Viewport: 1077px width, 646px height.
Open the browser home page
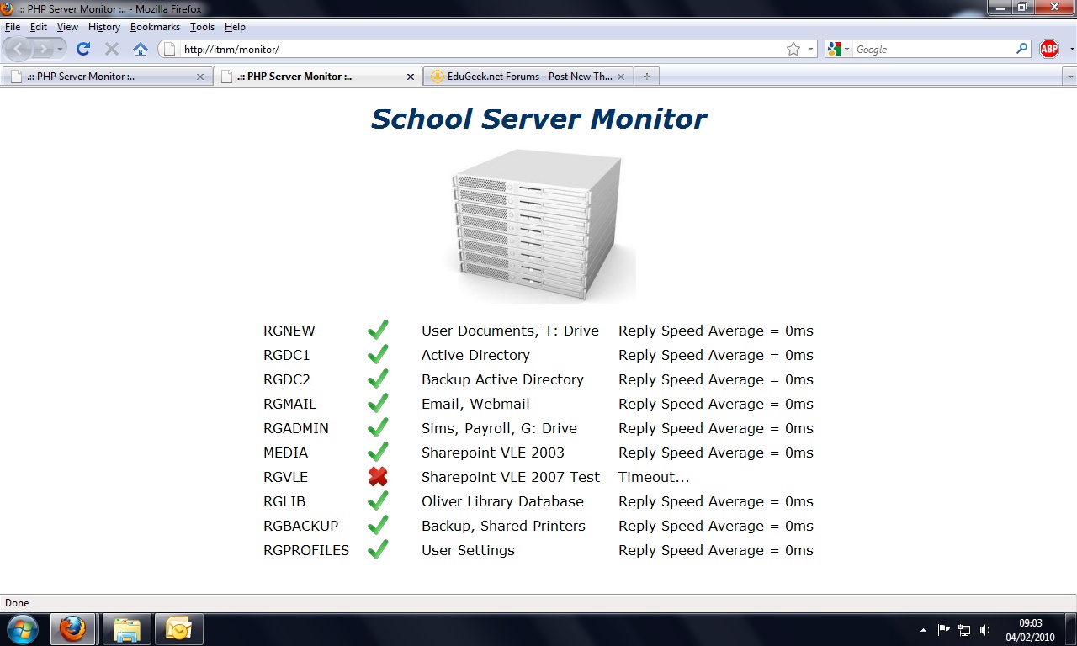tap(141, 49)
